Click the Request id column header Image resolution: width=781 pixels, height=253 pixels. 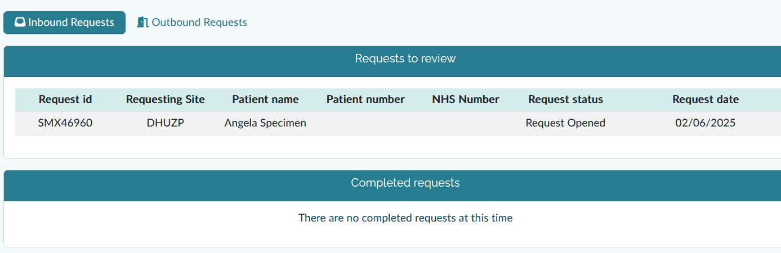tap(65, 100)
